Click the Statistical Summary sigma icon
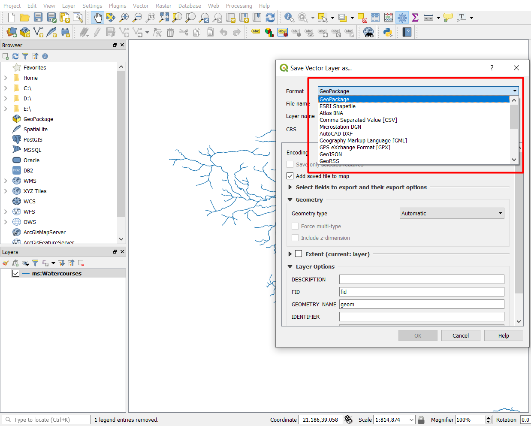This screenshot has width=531, height=426. [x=415, y=18]
